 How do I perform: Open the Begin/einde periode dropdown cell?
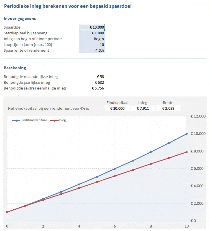(92, 39)
